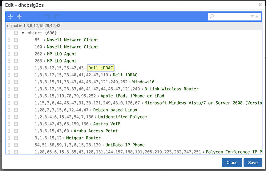Edit the 'Debian-based Linux' value
Screen dimensions: 266x171
pos(115,110)
